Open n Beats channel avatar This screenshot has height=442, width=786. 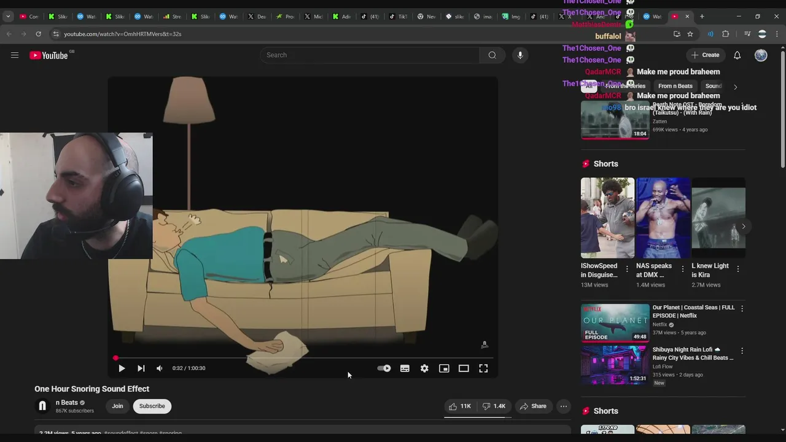[x=42, y=406]
